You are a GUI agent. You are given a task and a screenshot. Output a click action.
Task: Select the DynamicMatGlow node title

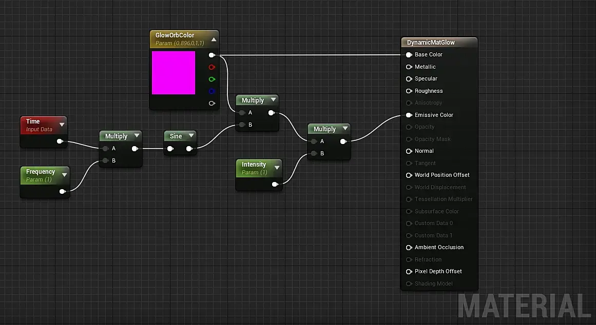(431, 43)
